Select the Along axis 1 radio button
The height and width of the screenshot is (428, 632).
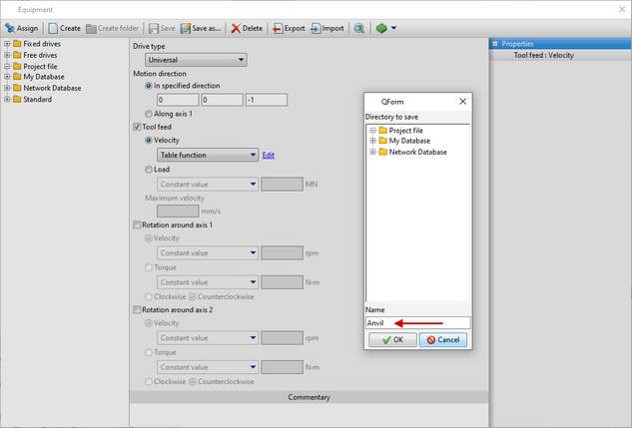click(150, 114)
